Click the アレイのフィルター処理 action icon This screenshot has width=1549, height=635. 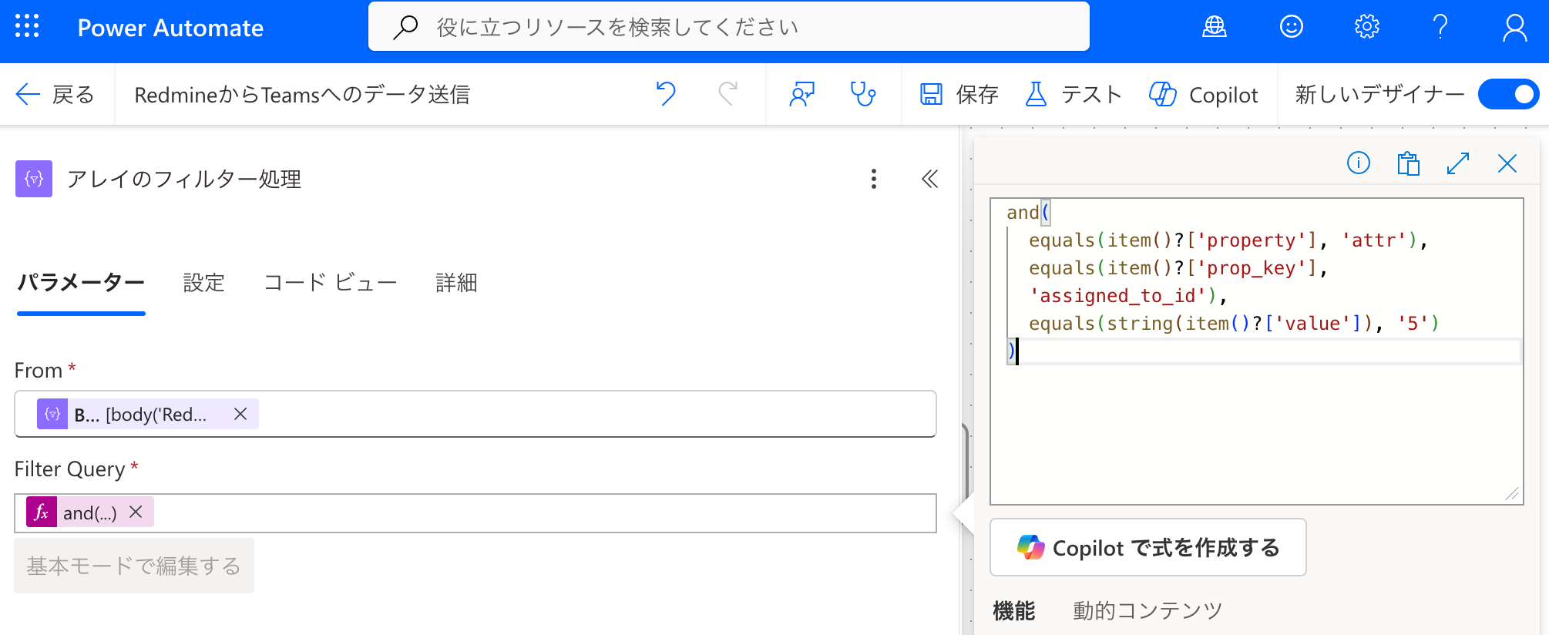click(34, 179)
